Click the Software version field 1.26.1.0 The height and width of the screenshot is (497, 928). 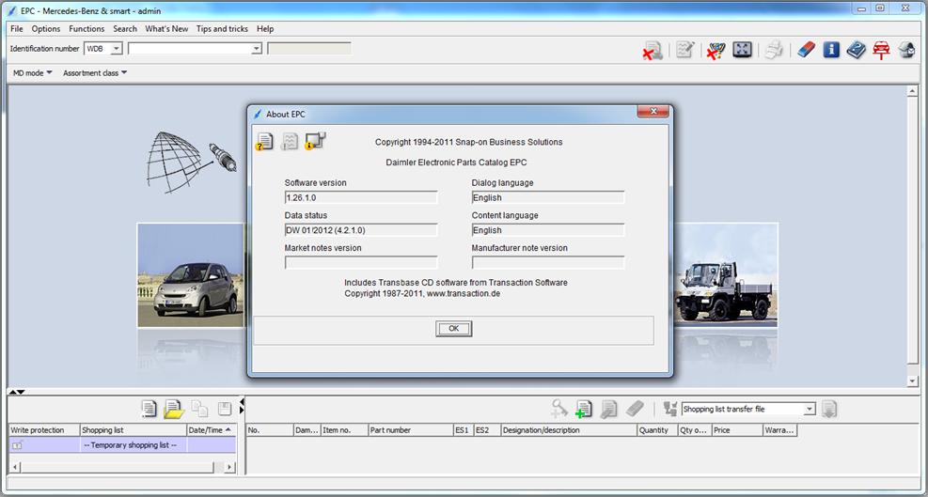click(361, 197)
